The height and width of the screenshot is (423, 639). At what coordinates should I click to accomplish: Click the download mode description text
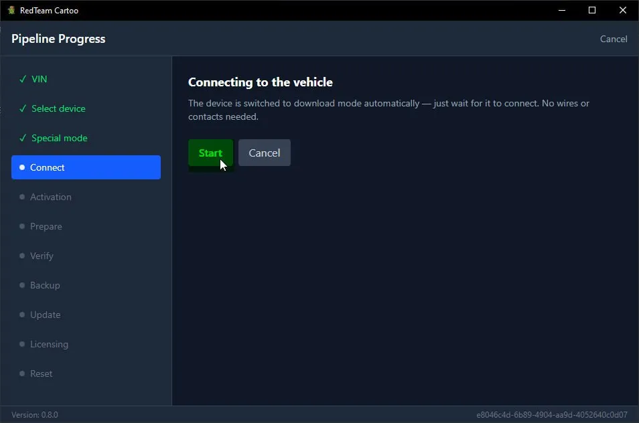(388, 110)
